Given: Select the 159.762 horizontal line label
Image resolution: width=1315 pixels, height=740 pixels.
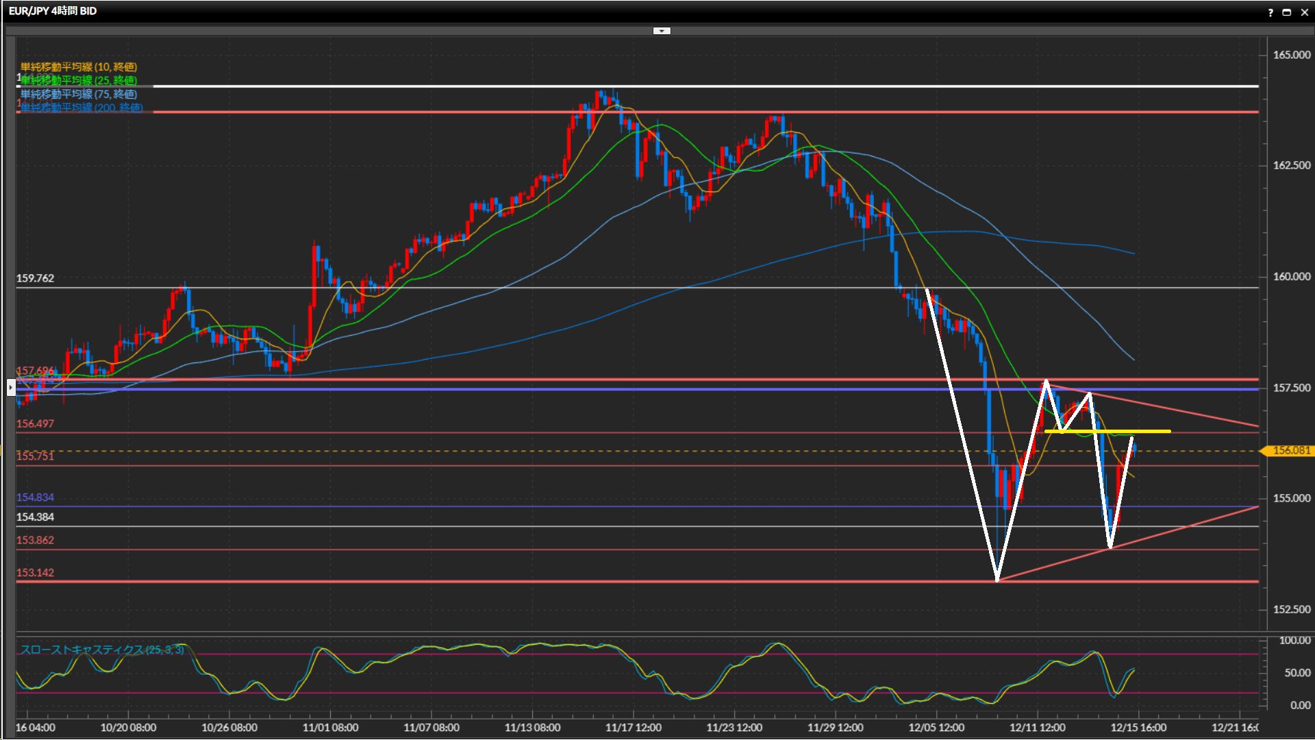Looking at the screenshot, I should coord(35,278).
